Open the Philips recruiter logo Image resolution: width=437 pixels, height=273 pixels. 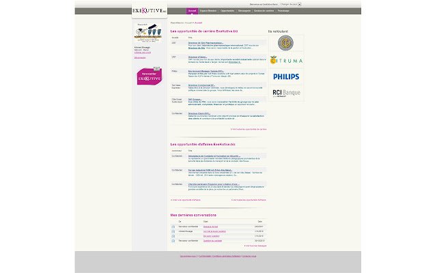point(286,76)
